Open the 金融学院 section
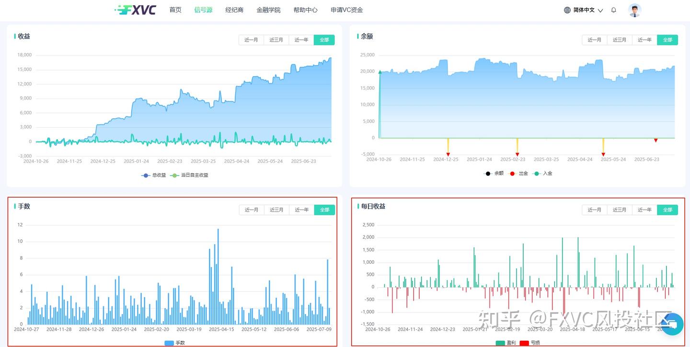The image size is (690, 347). 268,9
